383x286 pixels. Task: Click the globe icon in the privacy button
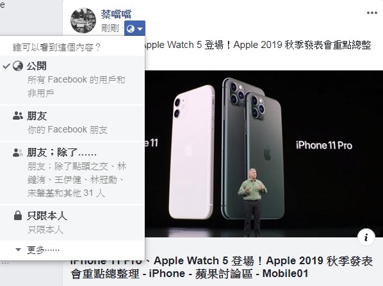pyautogui.click(x=131, y=29)
